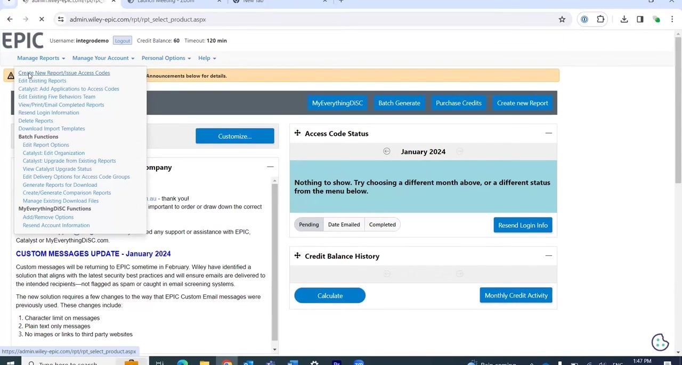Collapse the Access Code Status panel with minus

click(548, 133)
